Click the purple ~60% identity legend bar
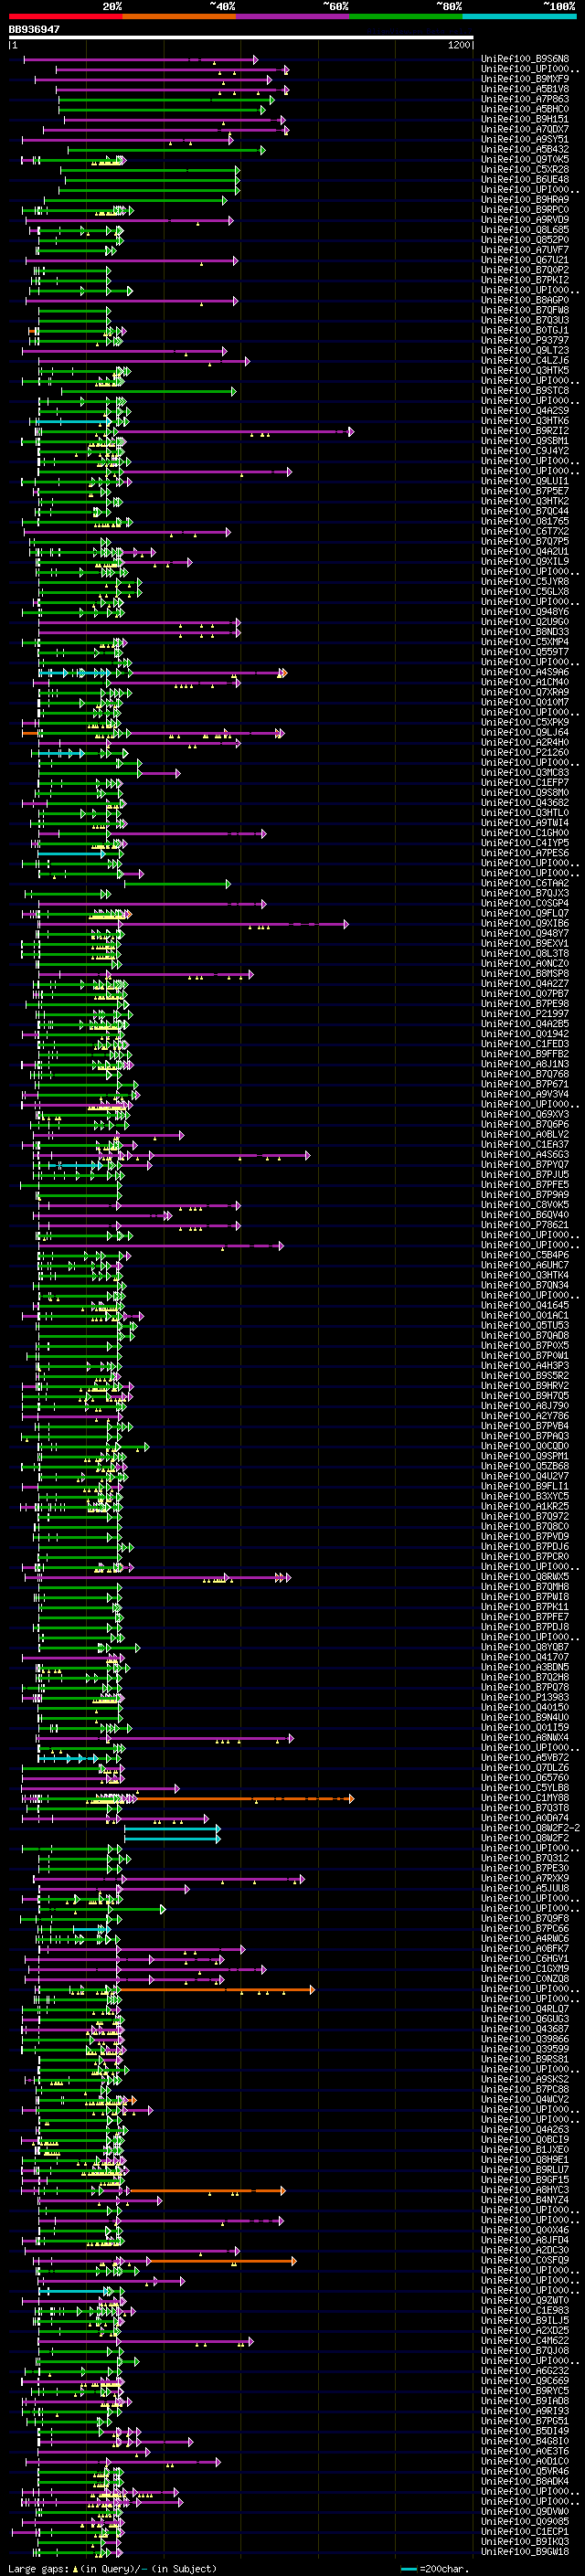 (293, 16)
